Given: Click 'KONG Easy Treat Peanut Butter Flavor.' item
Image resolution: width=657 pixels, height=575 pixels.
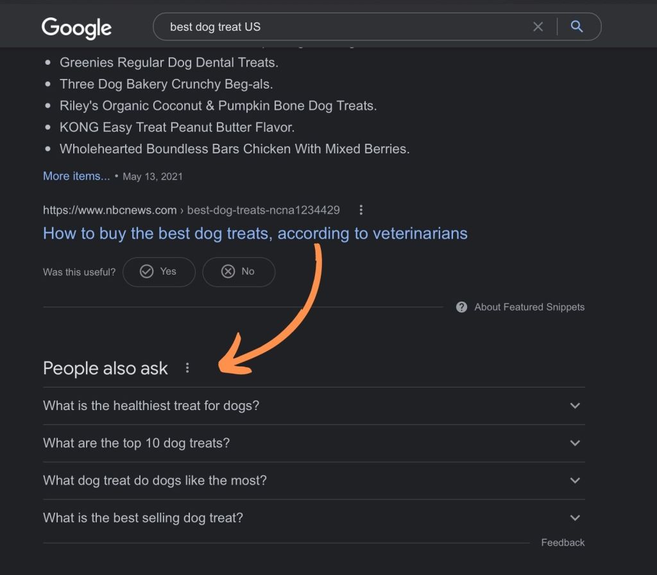Looking at the screenshot, I should (177, 128).
